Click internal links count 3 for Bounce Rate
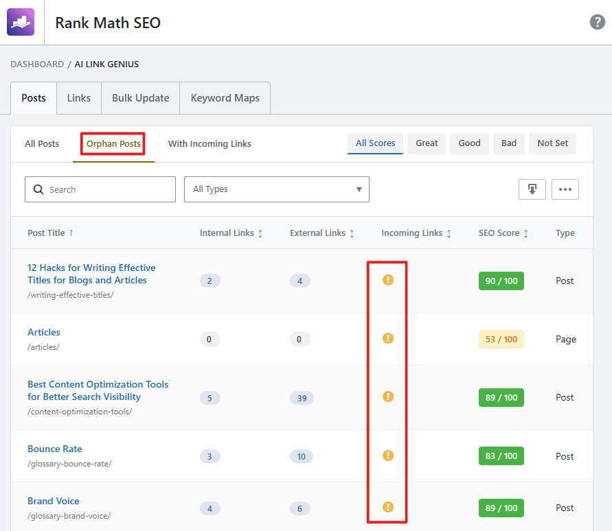Image resolution: width=612 pixels, height=531 pixels. pos(209,456)
